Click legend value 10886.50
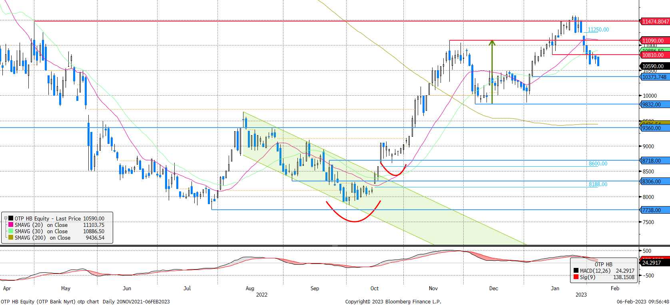Image resolution: width=670 pixels, height=305 pixels. 94,231
